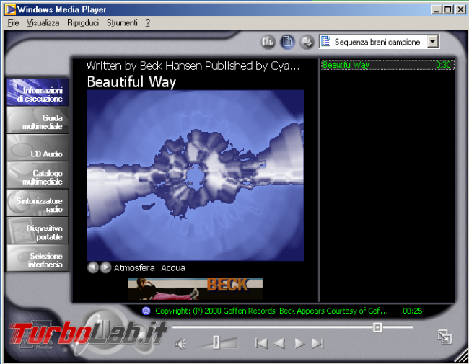
Task: Close the Windows Media Player window
Action: (x=460, y=9)
